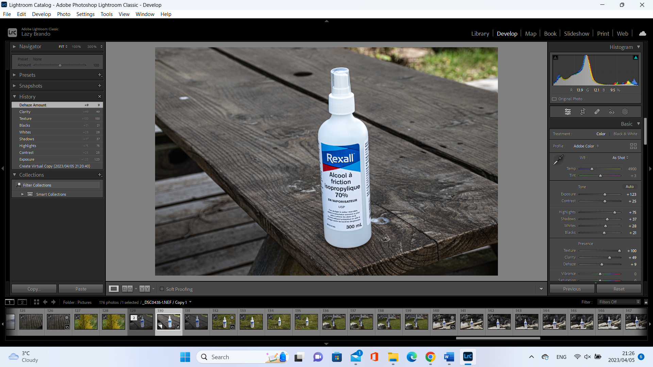Switch to grid view in filmstrip bar
Viewport: 653px width, 367px height.
pos(36,302)
